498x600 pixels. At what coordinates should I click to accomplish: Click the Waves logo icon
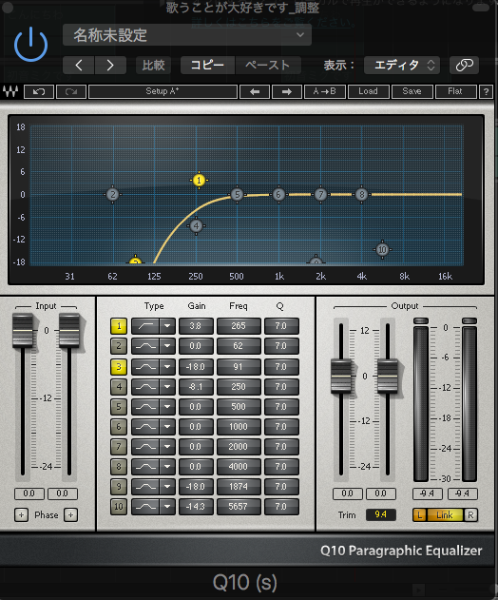point(10,91)
